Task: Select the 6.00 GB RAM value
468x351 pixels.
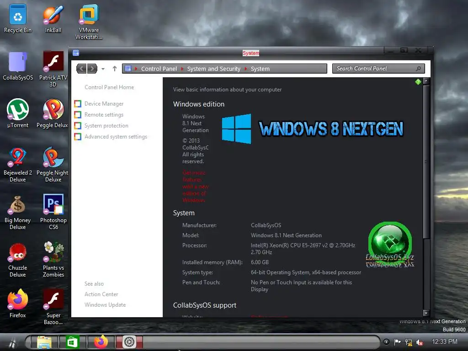Action: (x=260, y=262)
